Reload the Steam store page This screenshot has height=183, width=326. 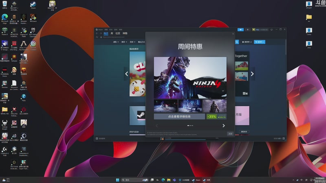click(97, 37)
